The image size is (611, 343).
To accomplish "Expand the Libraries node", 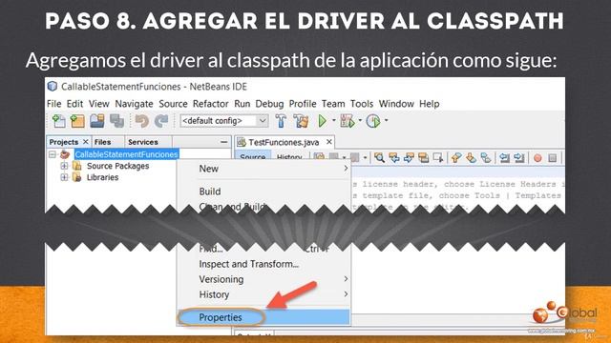I will (x=64, y=177).
